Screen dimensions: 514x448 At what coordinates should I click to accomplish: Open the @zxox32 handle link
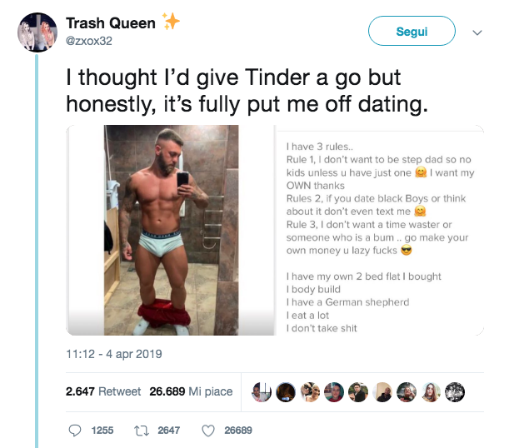click(x=89, y=41)
